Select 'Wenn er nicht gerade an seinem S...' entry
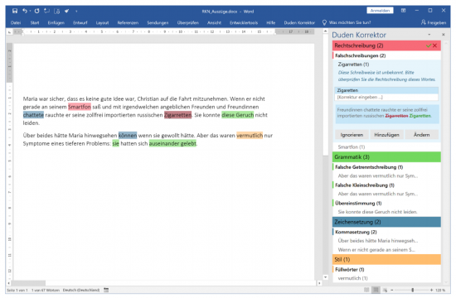This screenshot has height=298, width=456. (376, 249)
